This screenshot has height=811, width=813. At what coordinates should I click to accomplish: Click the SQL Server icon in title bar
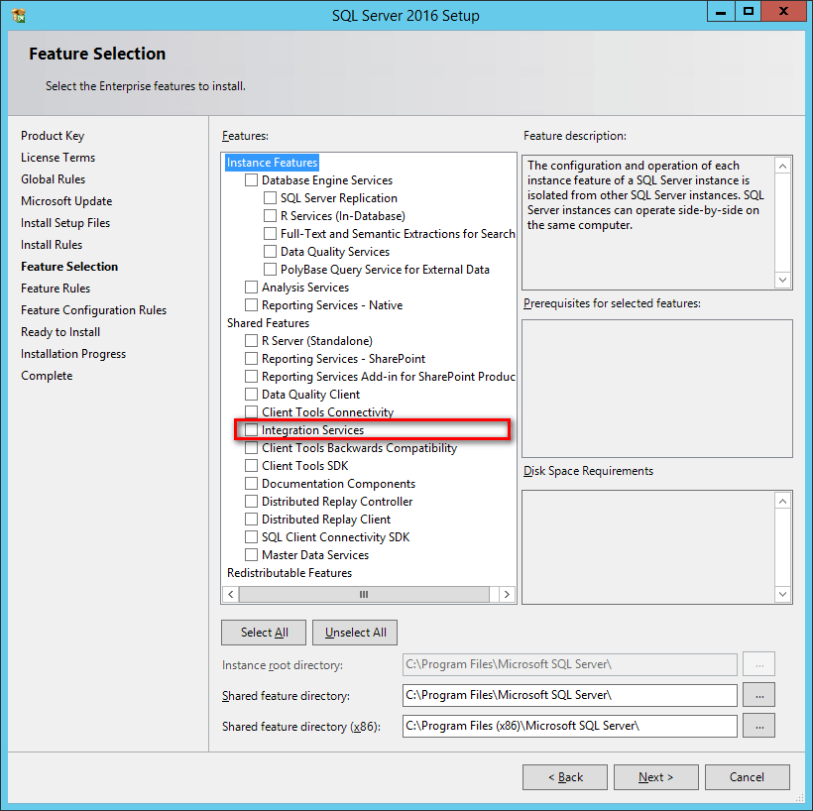pos(16,11)
